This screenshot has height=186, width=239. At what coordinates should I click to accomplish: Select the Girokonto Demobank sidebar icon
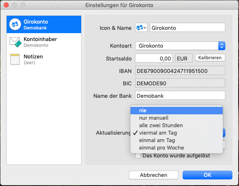[x=15, y=24]
